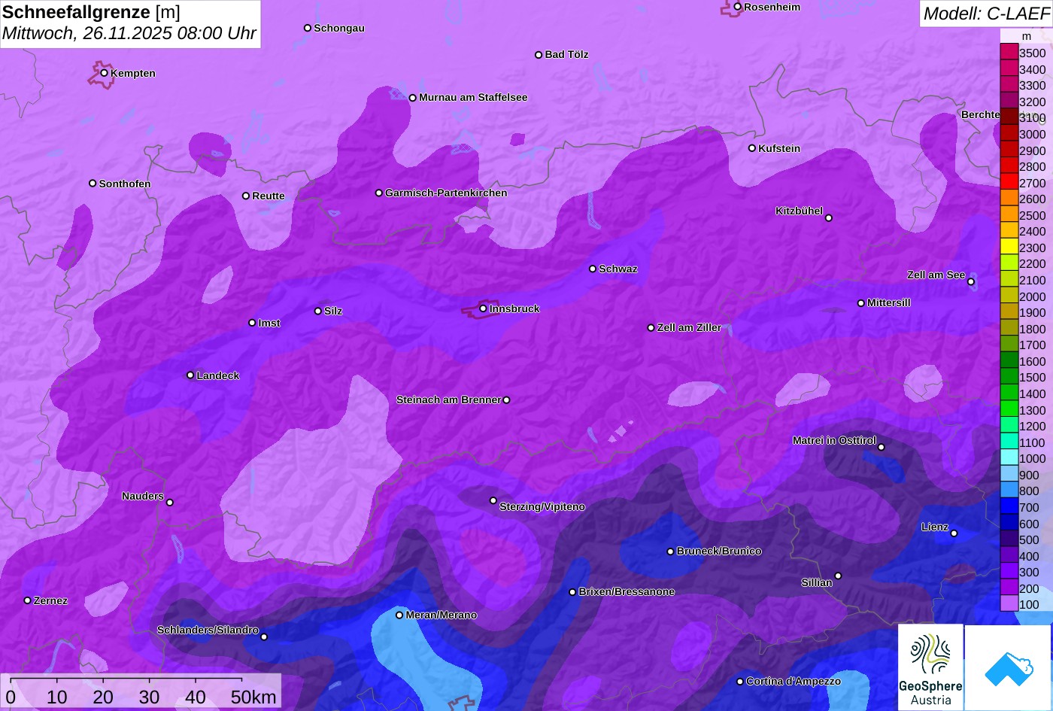Click the Zernez location marker dot
This screenshot has height=711, width=1053.
click(x=28, y=600)
